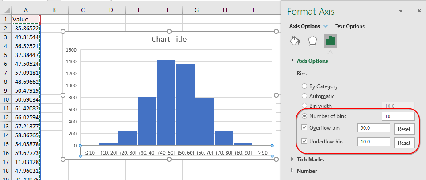Select column A header
This screenshot has height=180, width=426.
coord(26,10)
